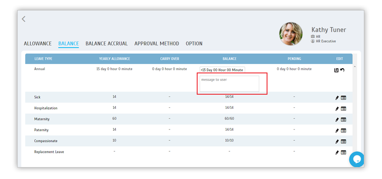Image resolution: width=382 pixels, height=179 pixels.
Task: Select the BALANCE tab
Action: click(68, 43)
